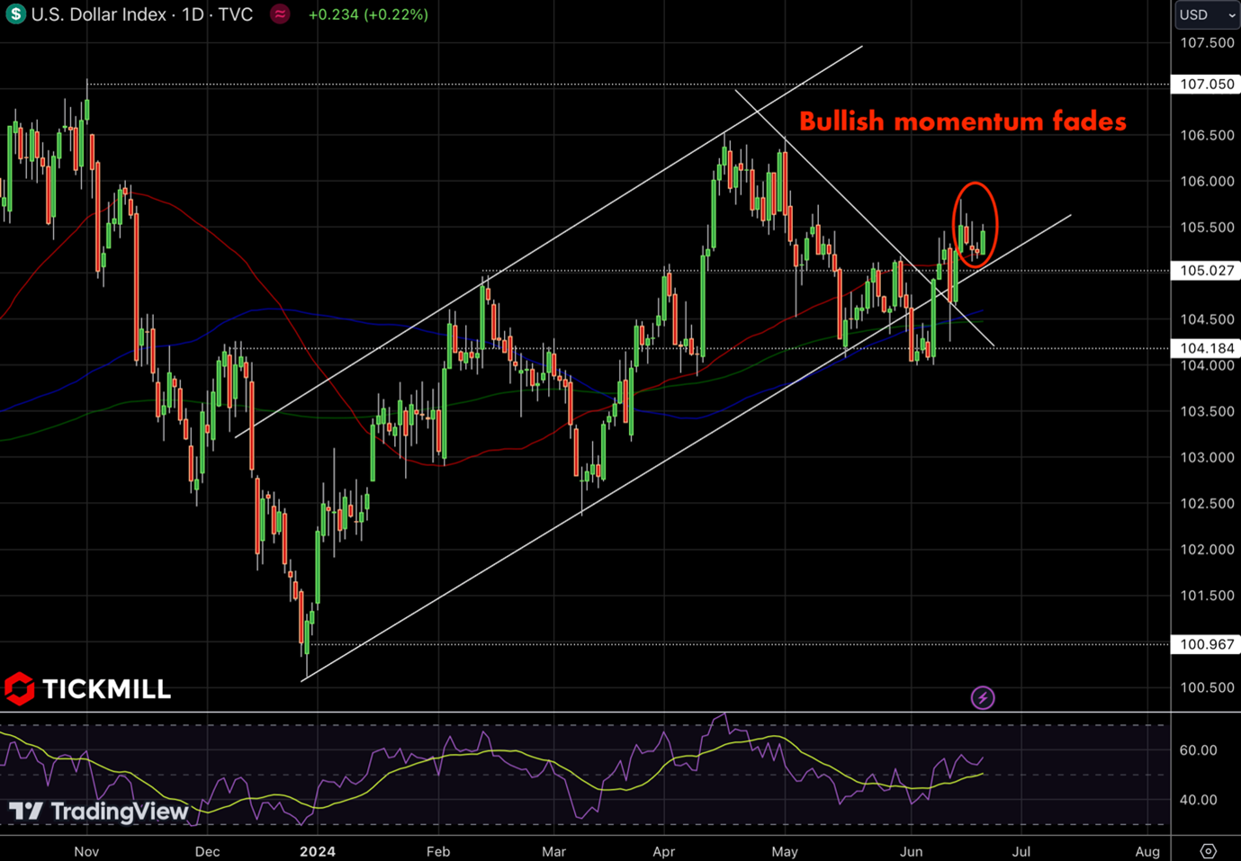Click the 103.000 axis value
This screenshot has height=861, width=1241.
(x=1207, y=457)
